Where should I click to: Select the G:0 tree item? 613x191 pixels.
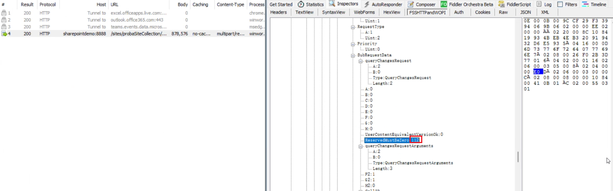click(x=369, y=123)
